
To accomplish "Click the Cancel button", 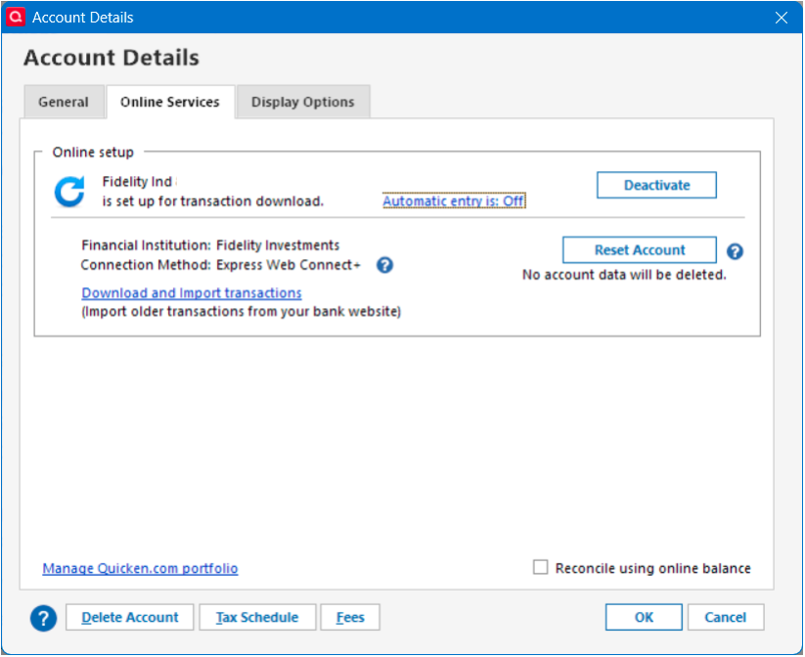I will pos(726,617).
